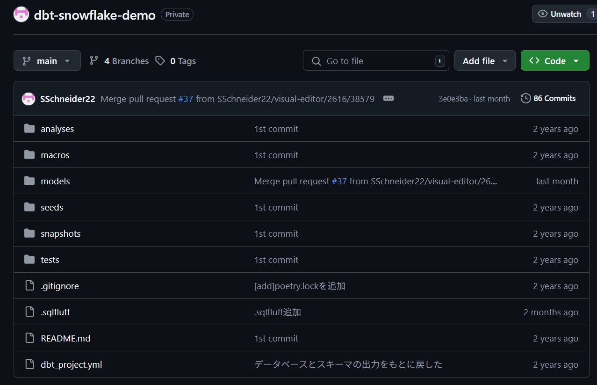This screenshot has width=597, height=385.
Task: Click the eye icon on the Unwatch button
Action: (x=543, y=14)
